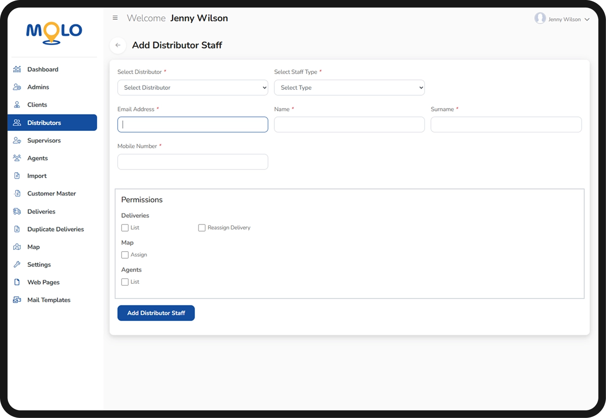Screen dimensions: 606x418
Task: Click the hamburger menu icon
Action: click(115, 18)
